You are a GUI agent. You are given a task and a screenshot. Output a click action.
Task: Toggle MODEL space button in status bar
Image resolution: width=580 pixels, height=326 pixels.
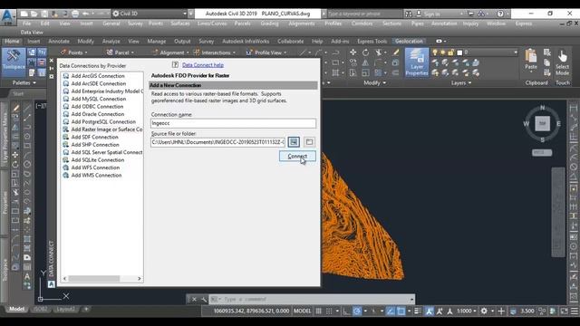[302, 312]
